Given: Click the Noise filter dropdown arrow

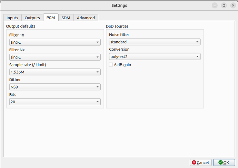Looking at the screenshot, I should (197, 42).
